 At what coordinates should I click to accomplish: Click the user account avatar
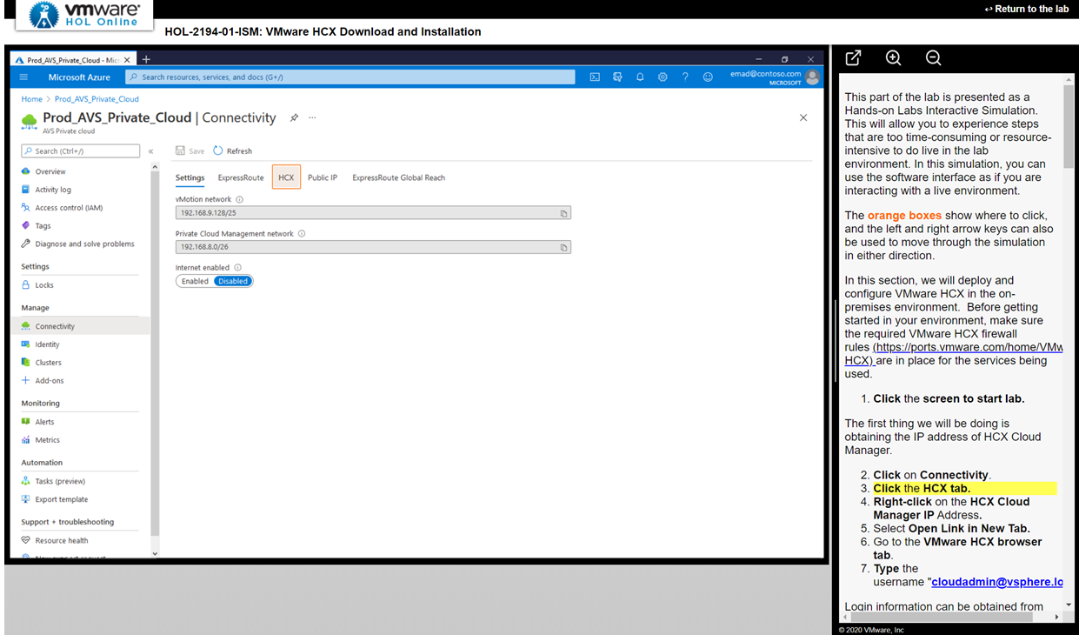click(x=812, y=77)
